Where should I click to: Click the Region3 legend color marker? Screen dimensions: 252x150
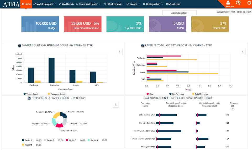(x=67, y=140)
